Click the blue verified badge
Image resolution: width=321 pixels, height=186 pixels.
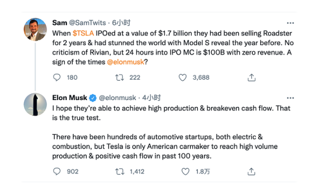coord(93,98)
